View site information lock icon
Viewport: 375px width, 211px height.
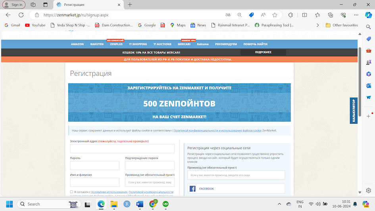click(x=37, y=15)
